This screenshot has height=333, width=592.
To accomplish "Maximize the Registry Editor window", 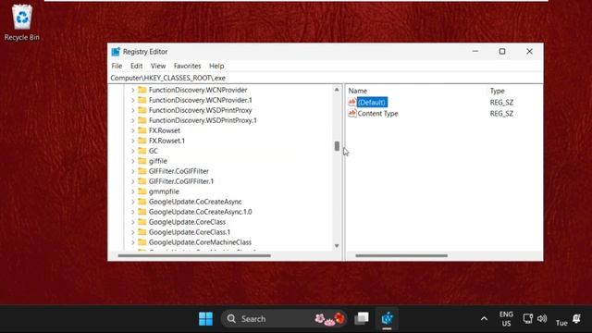I will [x=502, y=52].
